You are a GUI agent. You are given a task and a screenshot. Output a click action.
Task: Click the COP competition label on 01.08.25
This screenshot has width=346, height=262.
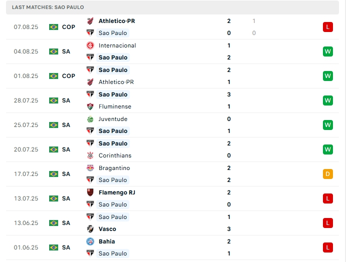69,76
